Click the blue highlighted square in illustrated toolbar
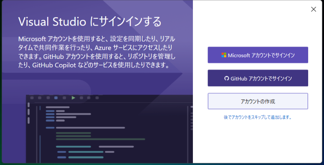This screenshot has width=324, height=165. coord(56,98)
